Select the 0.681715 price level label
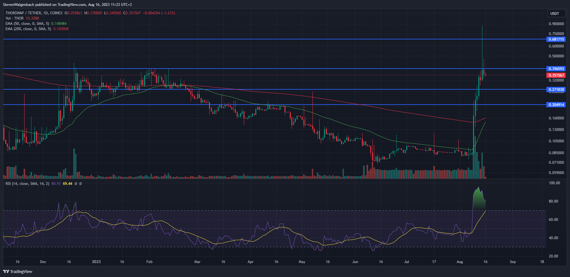This screenshot has width=570, height=277. [556, 39]
